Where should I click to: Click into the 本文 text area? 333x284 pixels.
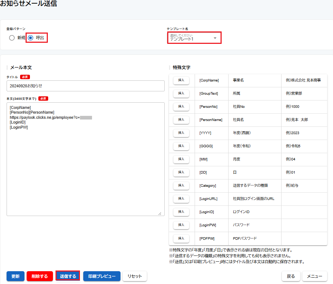click(x=85, y=159)
